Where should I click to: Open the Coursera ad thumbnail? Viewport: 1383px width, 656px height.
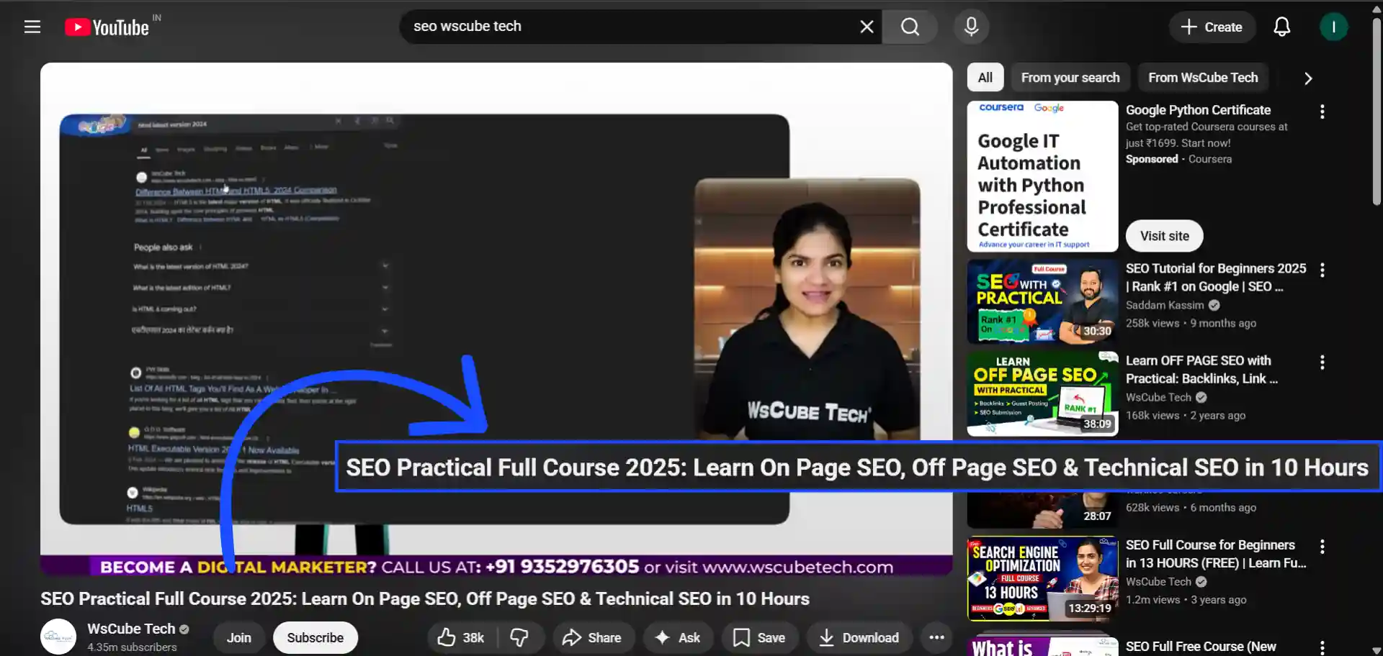[1042, 176]
